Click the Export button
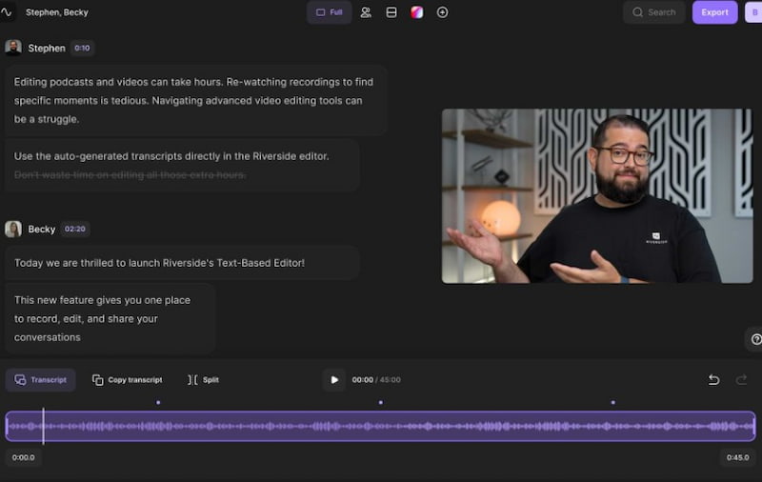Image resolution: width=762 pixels, height=482 pixels. tap(715, 12)
